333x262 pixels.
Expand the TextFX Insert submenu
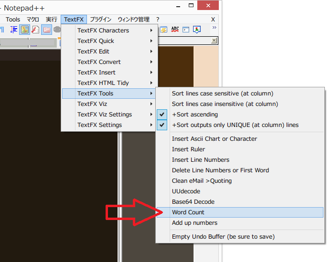click(x=109, y=73)
